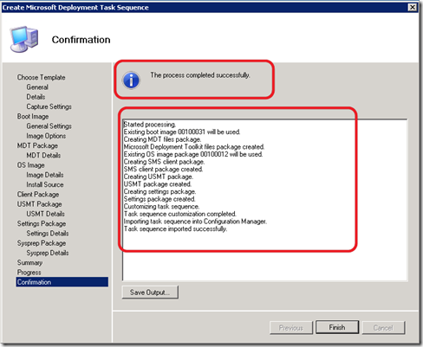Click 'SMS client package created.' log line
The width and height of the screenshot is (423, 347).
click(x=163, y=170)
